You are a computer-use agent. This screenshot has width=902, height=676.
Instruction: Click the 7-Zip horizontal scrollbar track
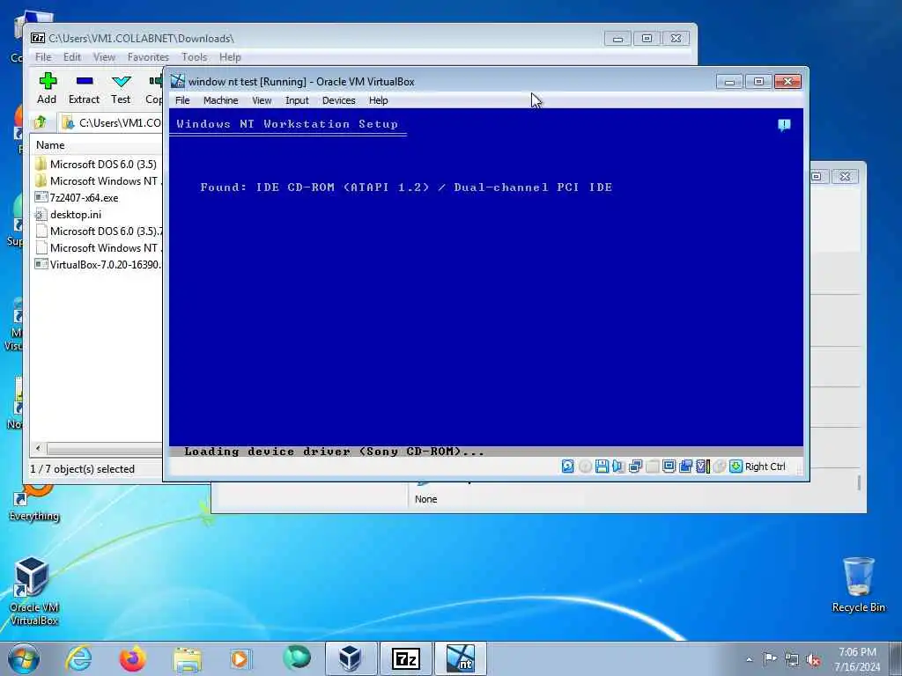(105, 448)
